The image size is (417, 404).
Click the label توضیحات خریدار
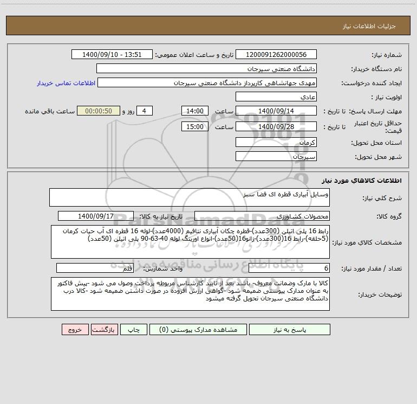pyautogui.click(x=380, y=294)
